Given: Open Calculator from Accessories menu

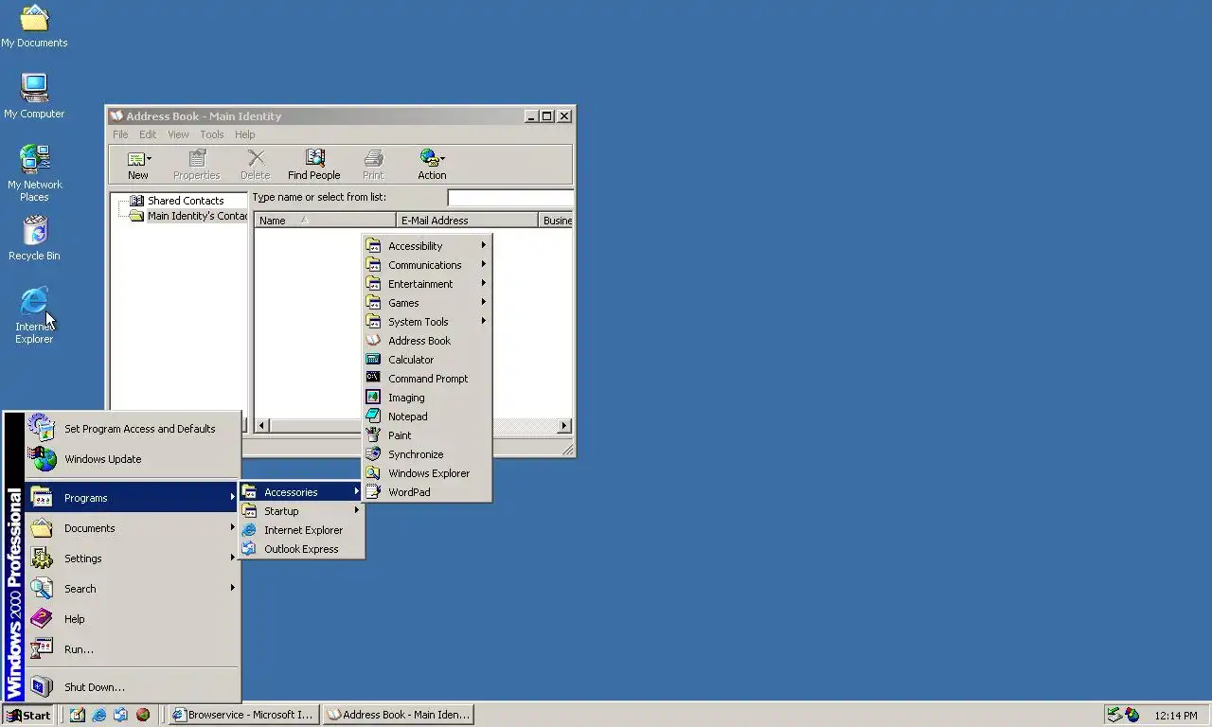Looking at the screenshot, I should click(426, 360).
